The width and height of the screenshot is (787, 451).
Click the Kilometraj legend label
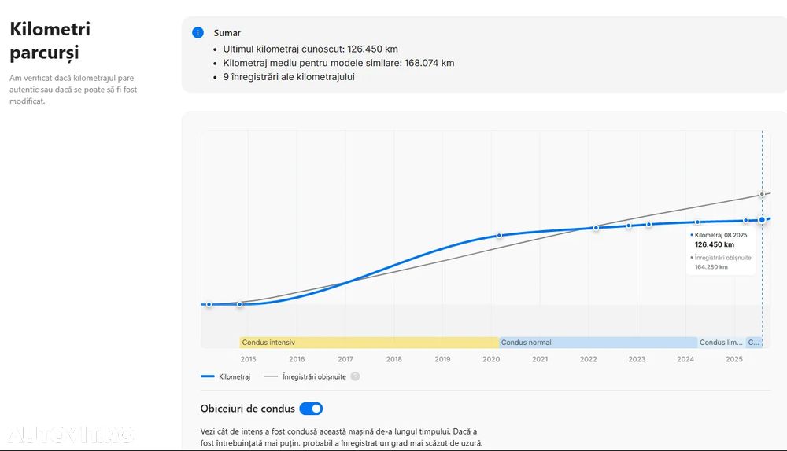235,377
